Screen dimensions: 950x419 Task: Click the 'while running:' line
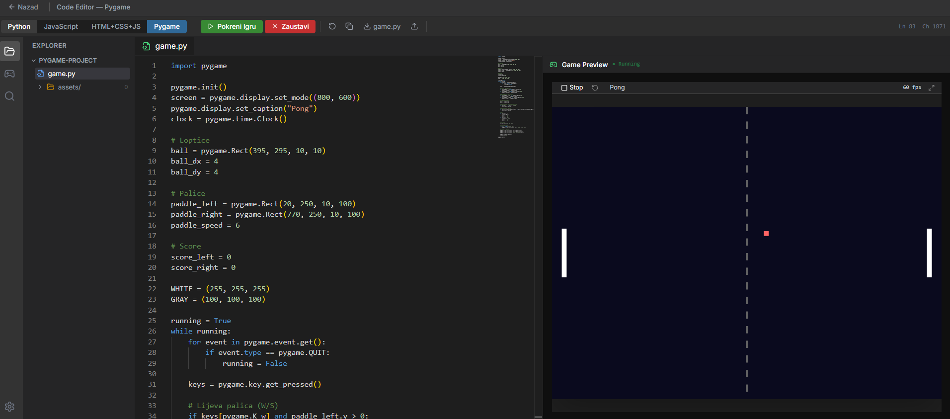pyautogui.click(x=201, y=331)
